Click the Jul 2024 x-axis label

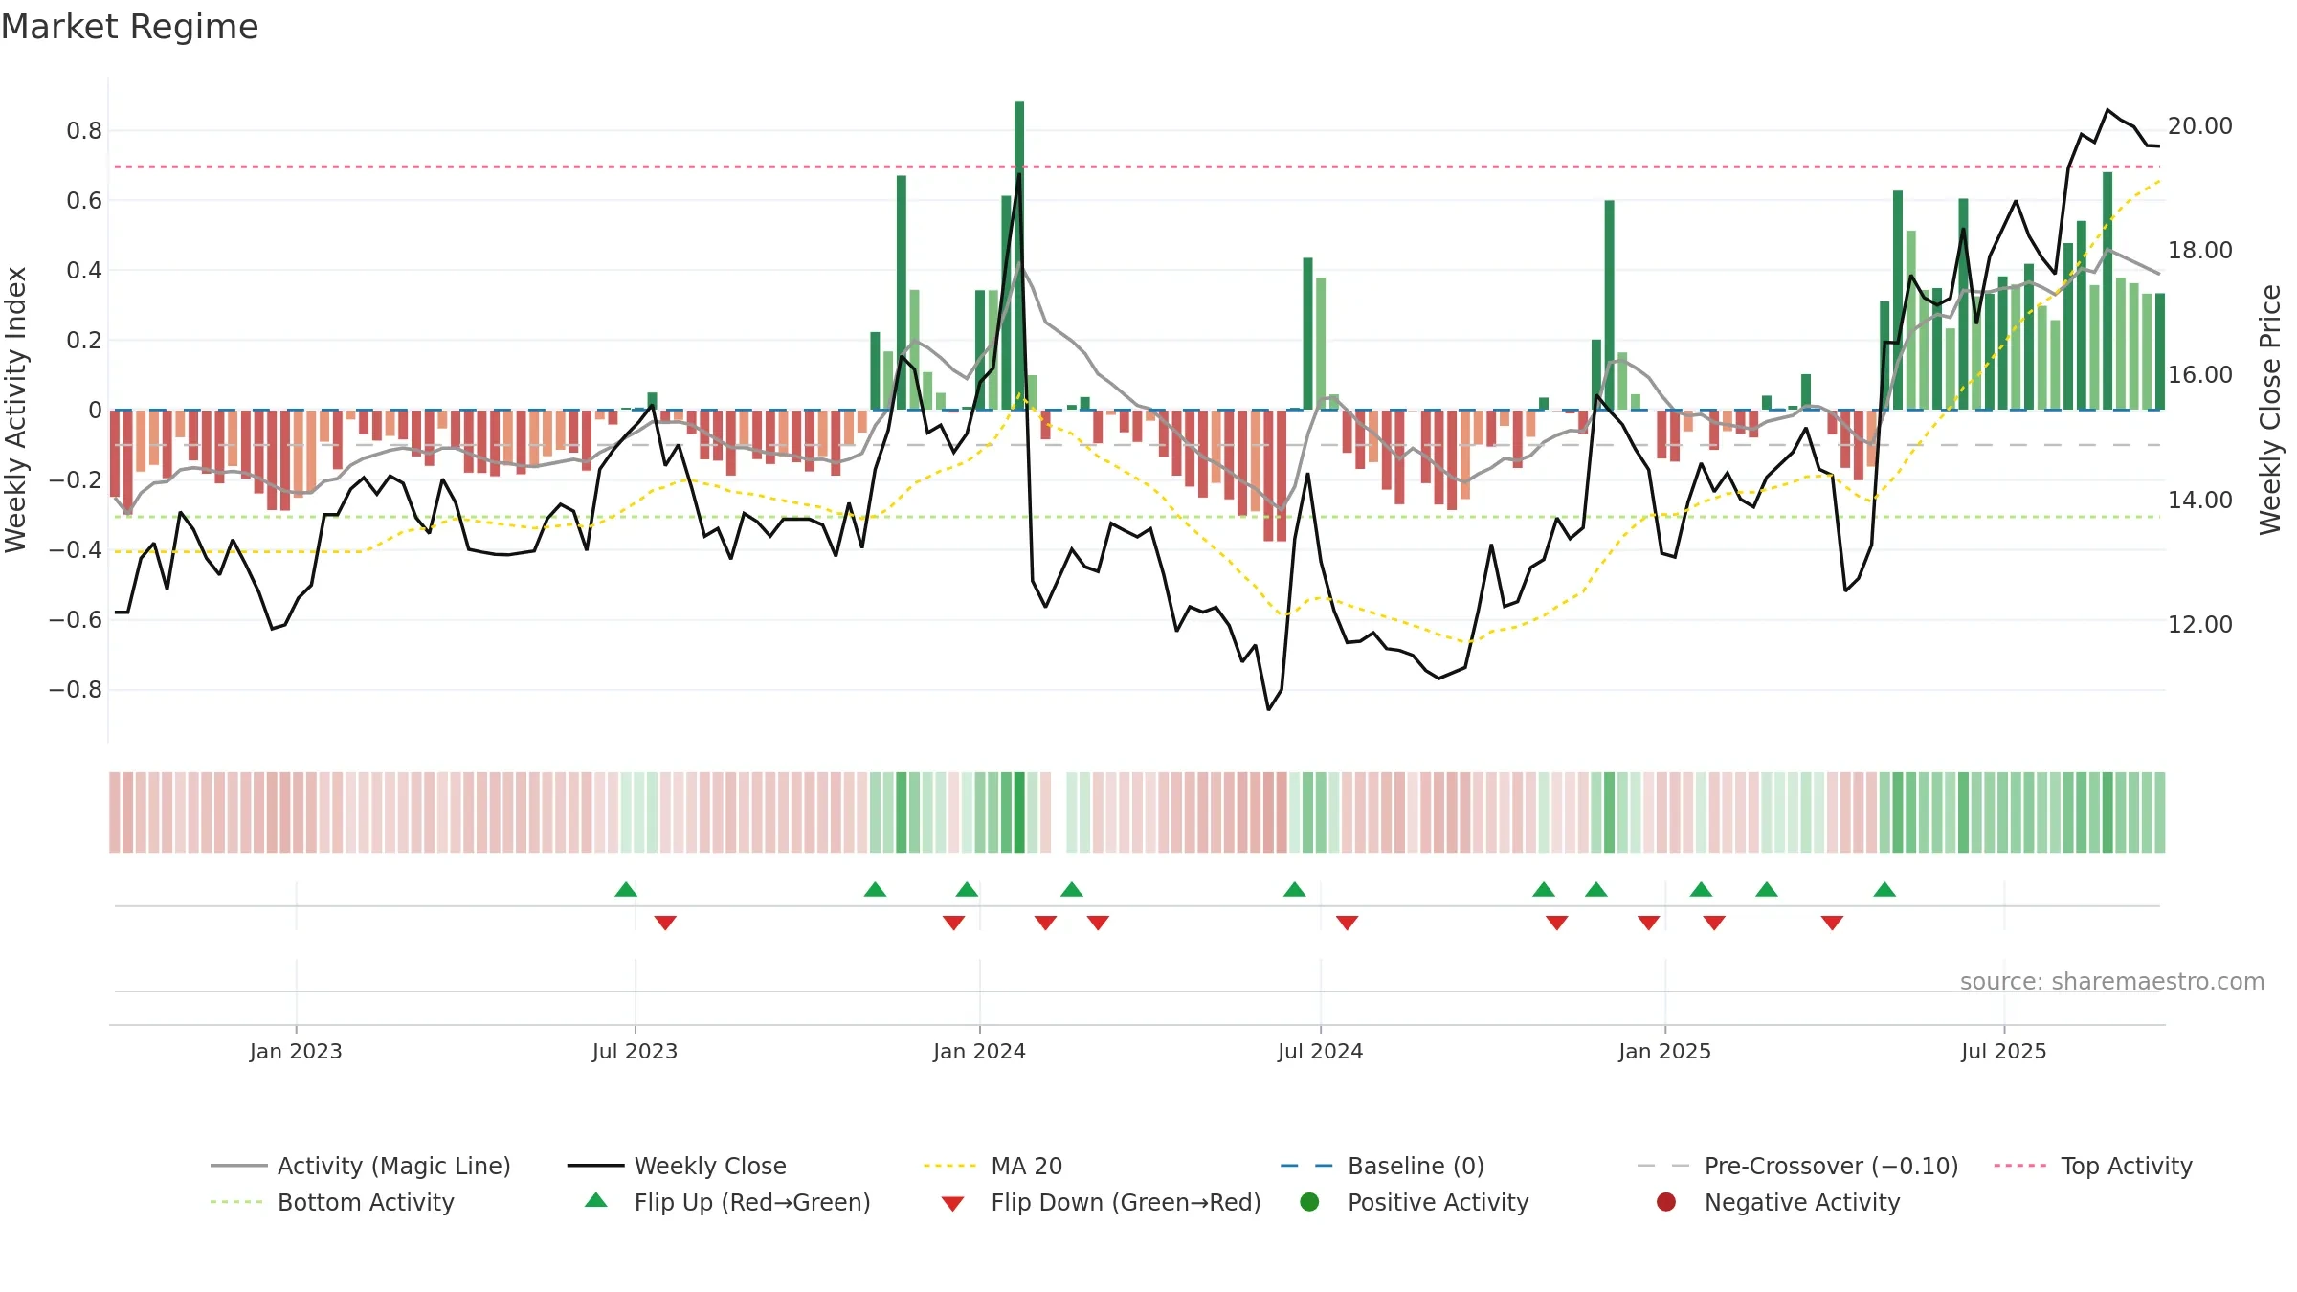tap(1320, 1051)
